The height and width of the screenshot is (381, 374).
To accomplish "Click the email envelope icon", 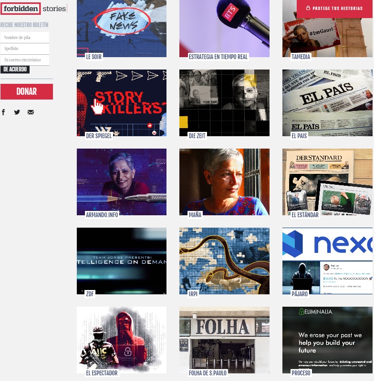I will 31,112.
